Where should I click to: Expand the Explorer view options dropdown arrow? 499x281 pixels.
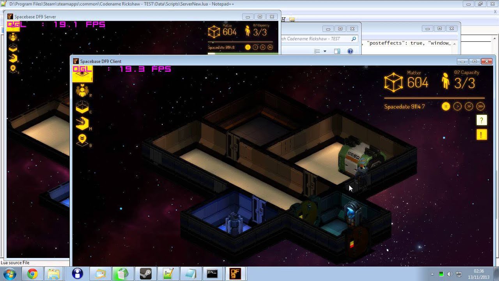click(325, 51)
